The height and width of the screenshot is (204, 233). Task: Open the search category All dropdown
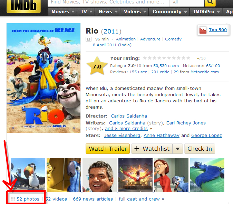[187, 3]
